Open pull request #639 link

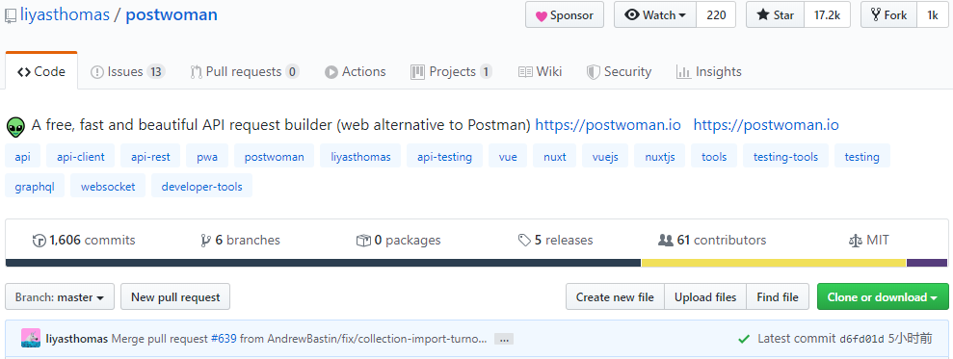pos(223,339)
